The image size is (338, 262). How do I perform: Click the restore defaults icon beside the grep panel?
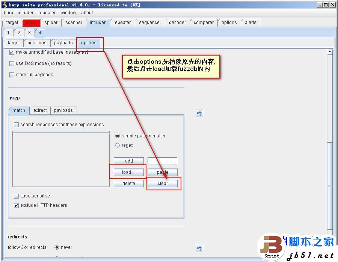199,113
